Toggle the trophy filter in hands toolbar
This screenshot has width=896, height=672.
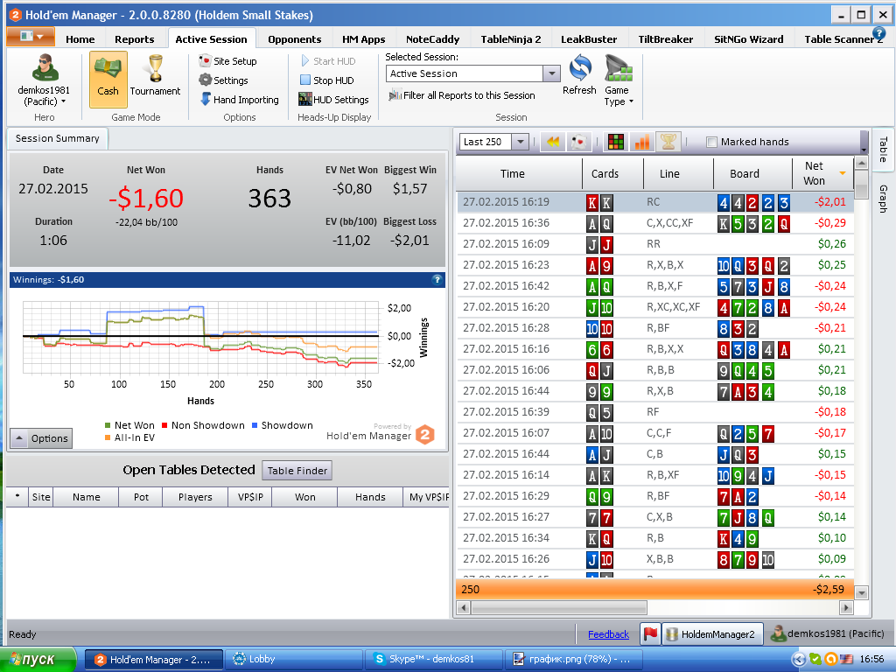(x=668, y=142)
